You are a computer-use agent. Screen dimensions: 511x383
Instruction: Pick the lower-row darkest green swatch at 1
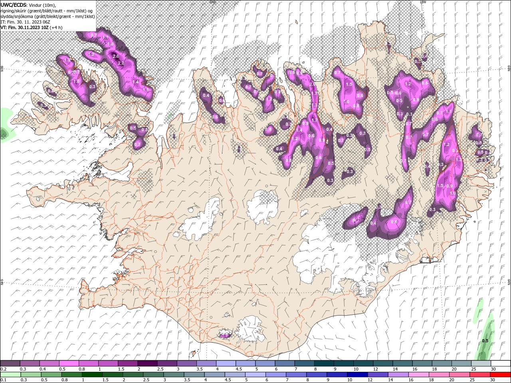click(x=92, y=375)
